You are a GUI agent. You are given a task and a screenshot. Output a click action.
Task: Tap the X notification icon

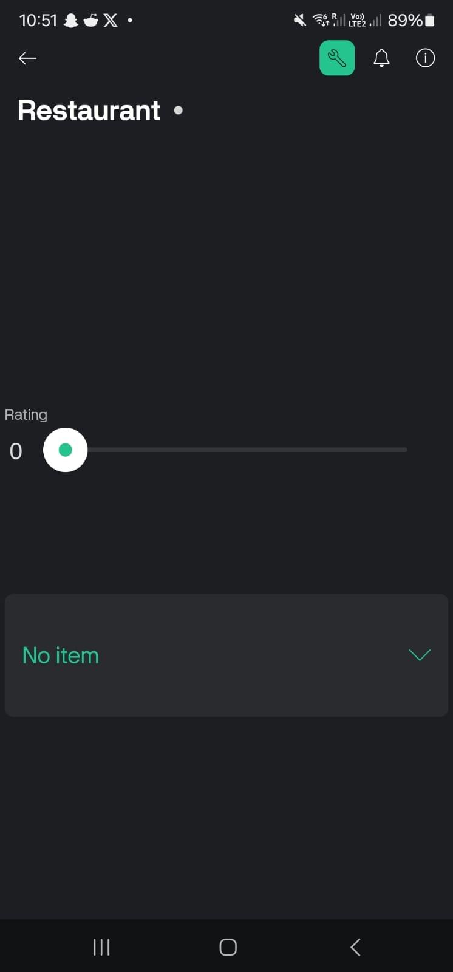click(x=110, y=20)
